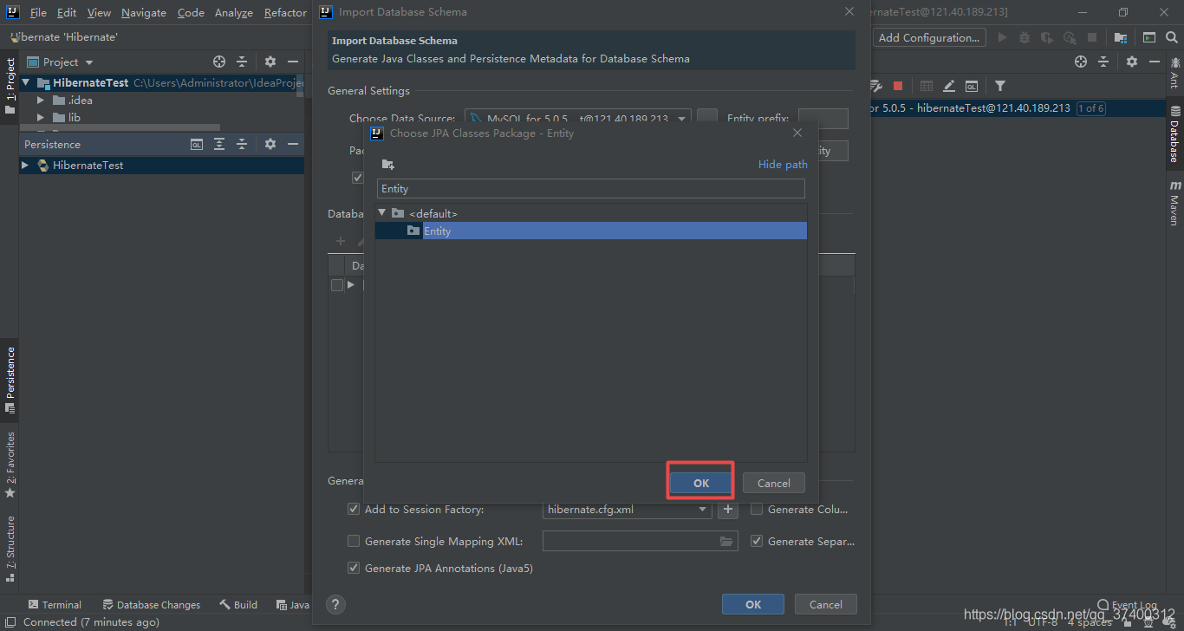Click Cancel in Import Database Schema dialog
Viewport: 1184px width, 631px height.
coord(825,604)
